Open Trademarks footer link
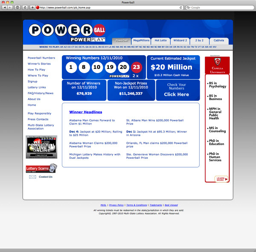Screen dimensions: 256x252 156,205
